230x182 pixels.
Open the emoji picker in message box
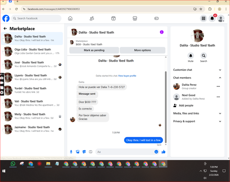click(156, 152)
